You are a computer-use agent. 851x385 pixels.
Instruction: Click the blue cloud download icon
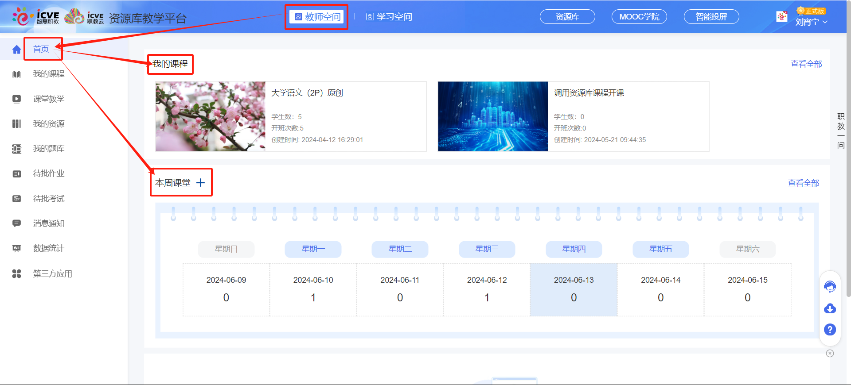tap(830, 308)
